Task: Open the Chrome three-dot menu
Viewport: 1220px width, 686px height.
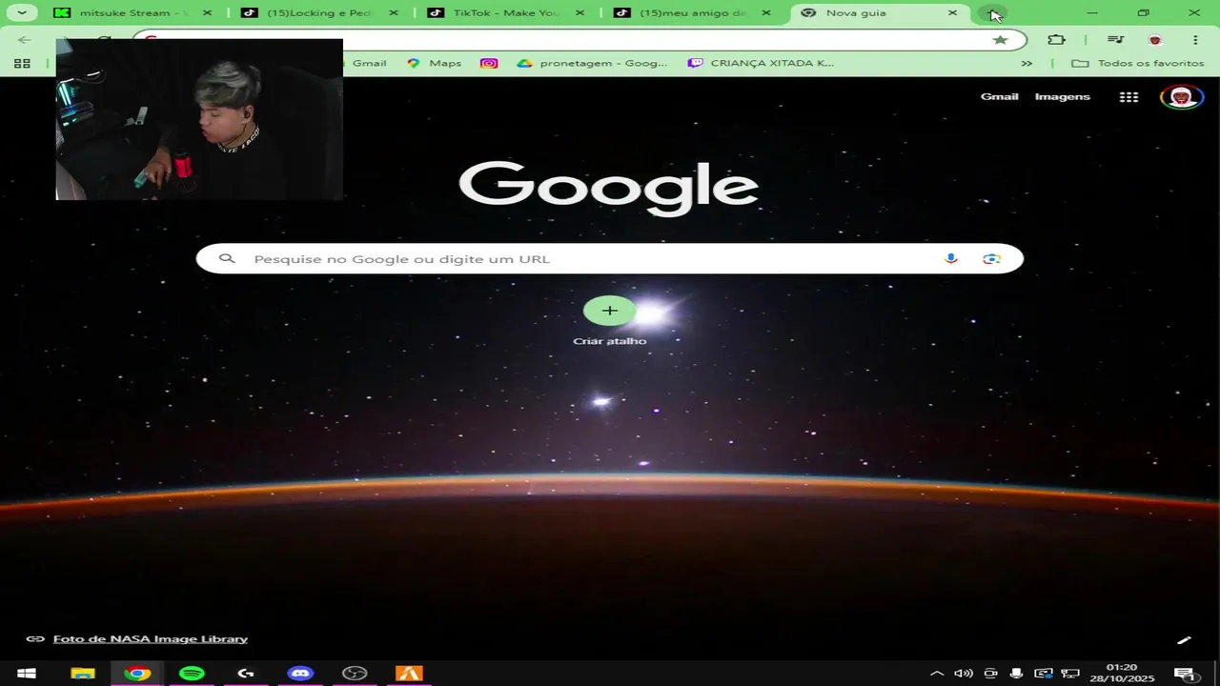Action: click(1195, 40)
